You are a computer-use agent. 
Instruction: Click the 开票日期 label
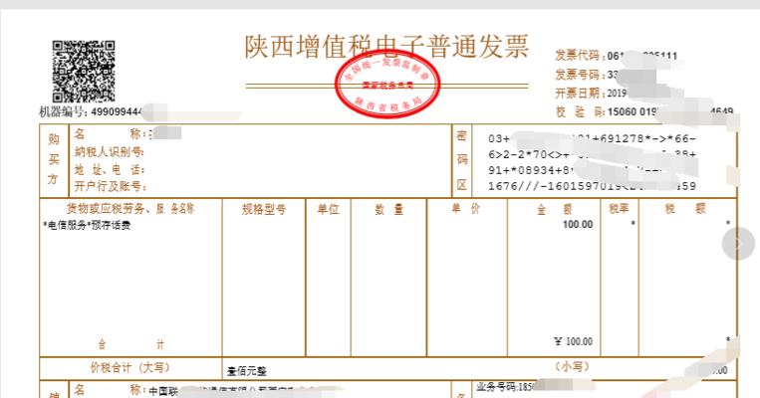(578, 93)
